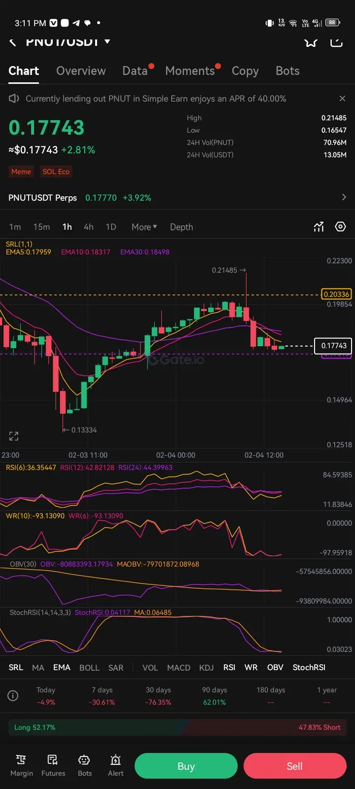355x789 pixels.
Task: Add PNUT/USDT to favorites with star icon
Action: coord(311,42)
